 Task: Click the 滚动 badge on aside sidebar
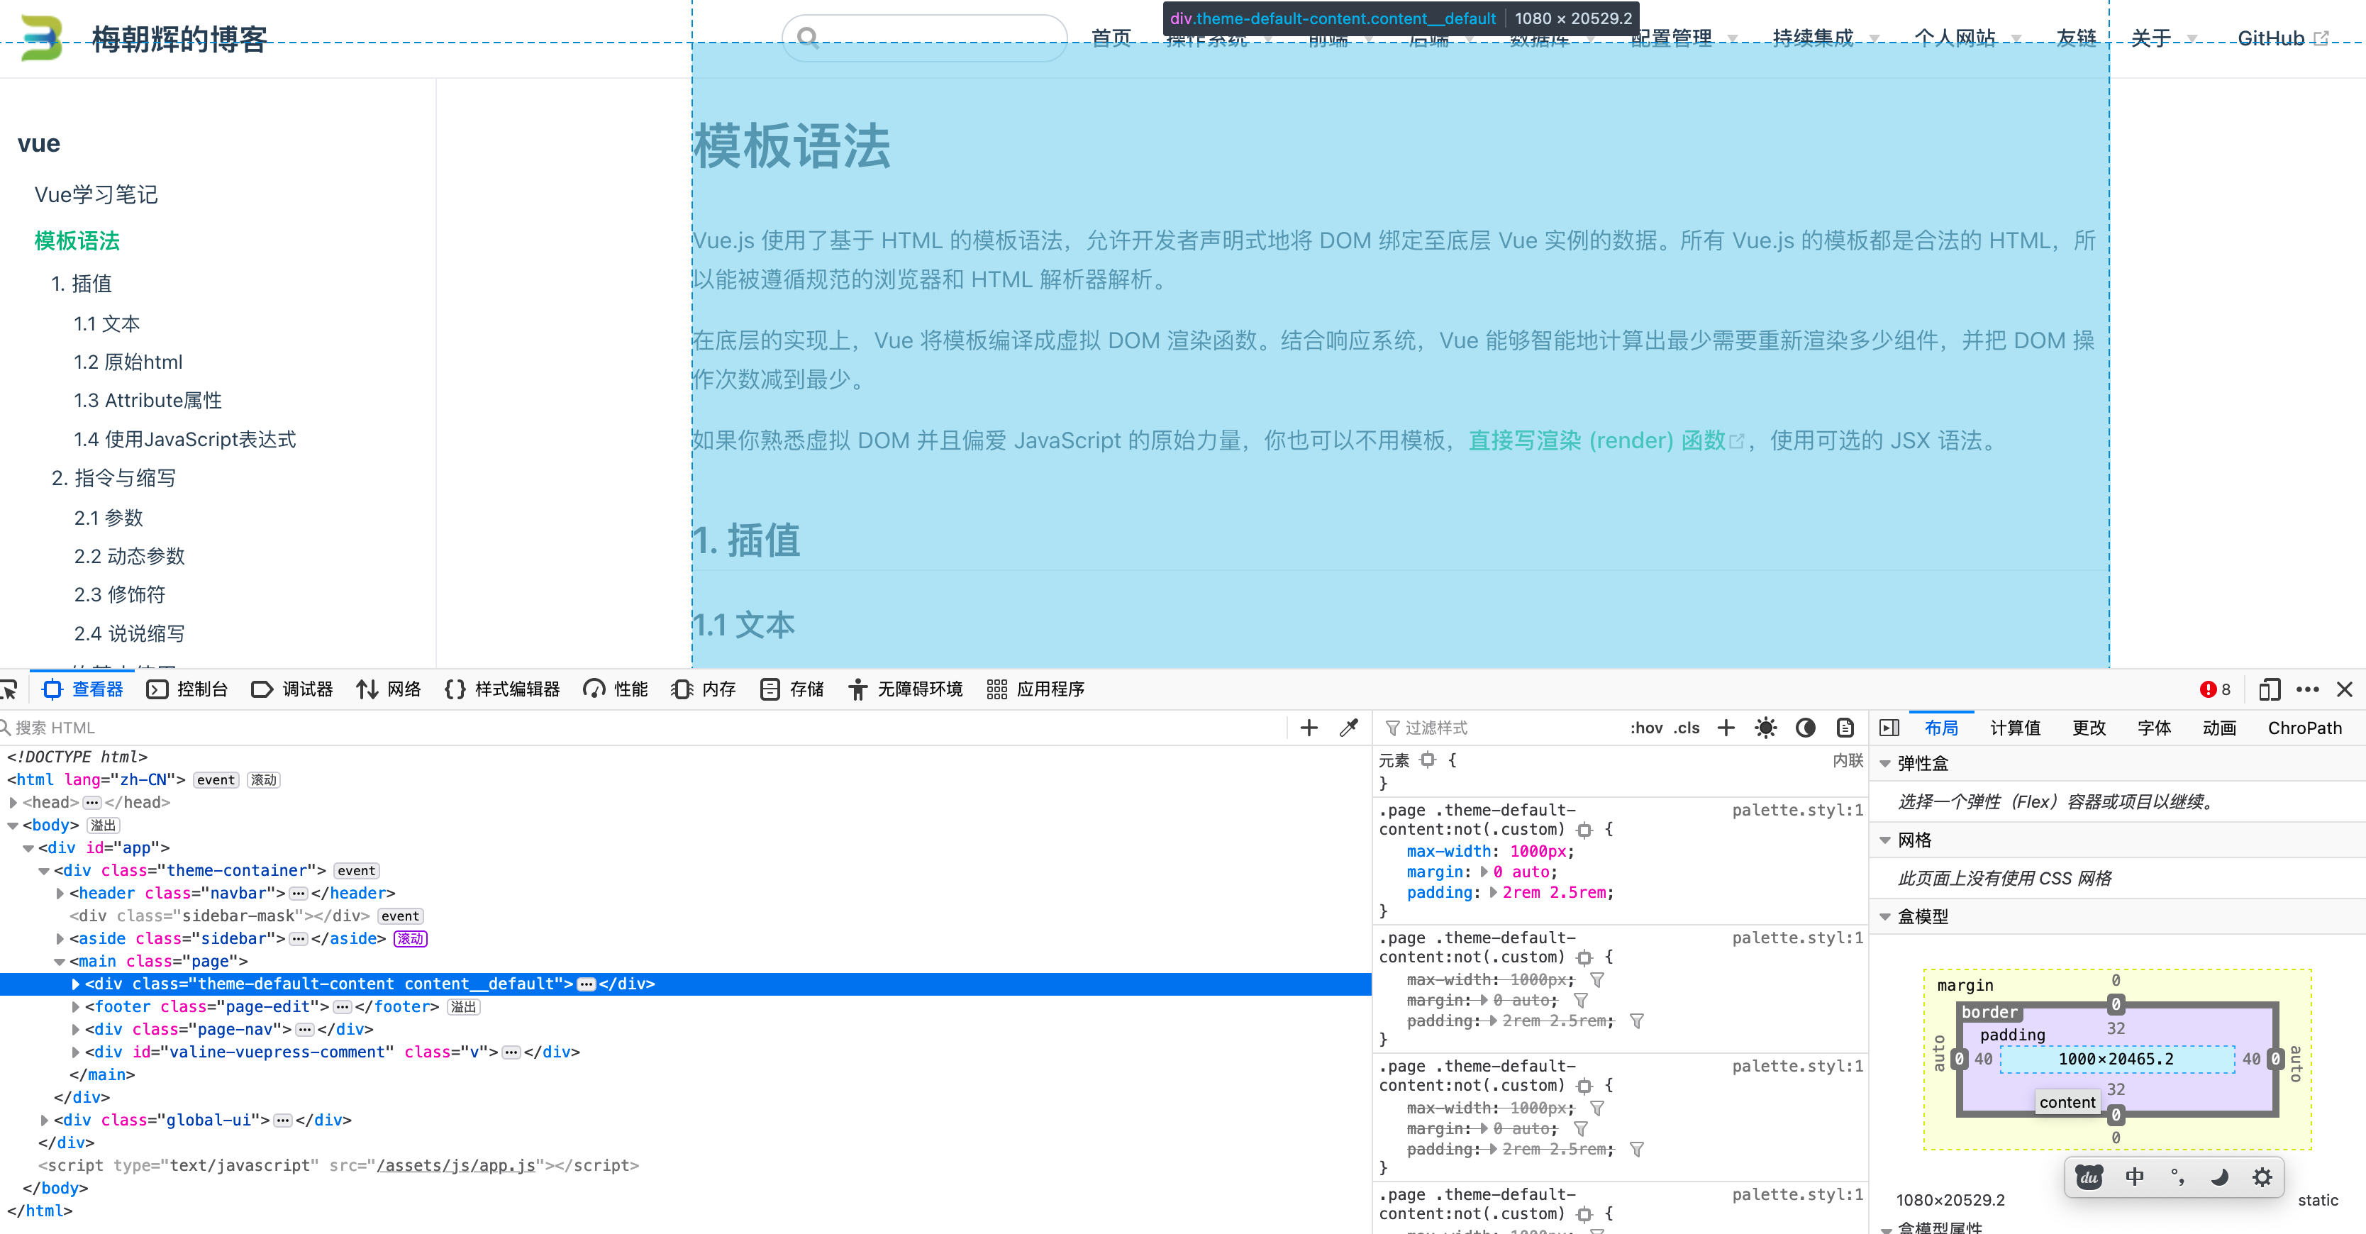[411, 938]
